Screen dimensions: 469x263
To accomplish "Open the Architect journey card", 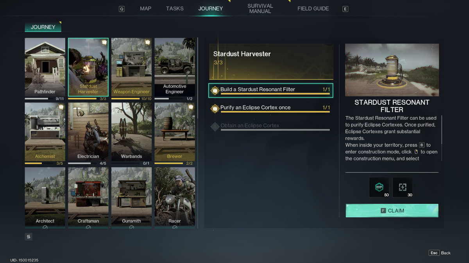I will click(x=45, y=196).
